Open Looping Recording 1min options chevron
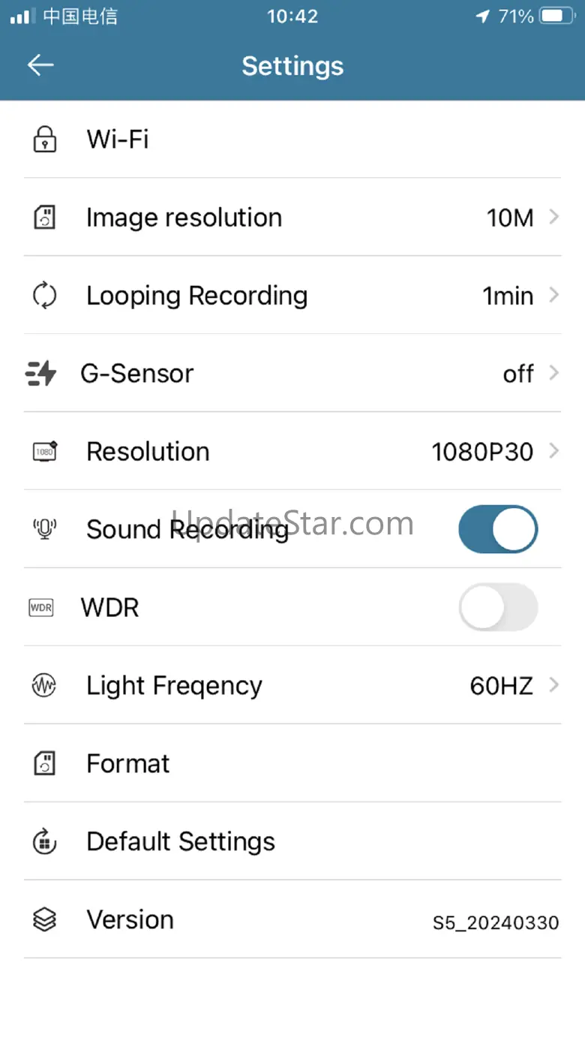 553,295
